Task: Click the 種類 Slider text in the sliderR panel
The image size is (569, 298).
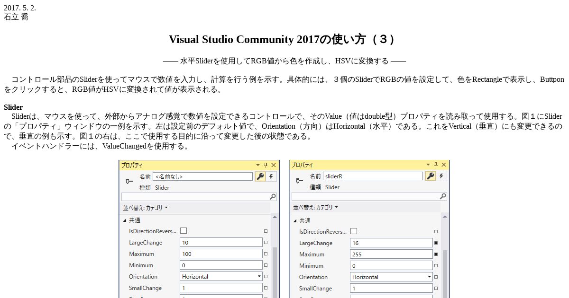Action: tap(325, 187)
